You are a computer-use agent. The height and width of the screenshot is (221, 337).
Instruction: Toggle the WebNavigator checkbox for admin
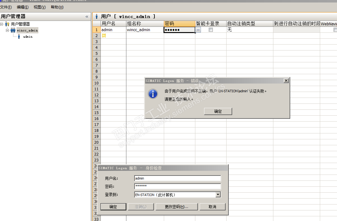tap(335, 30)
